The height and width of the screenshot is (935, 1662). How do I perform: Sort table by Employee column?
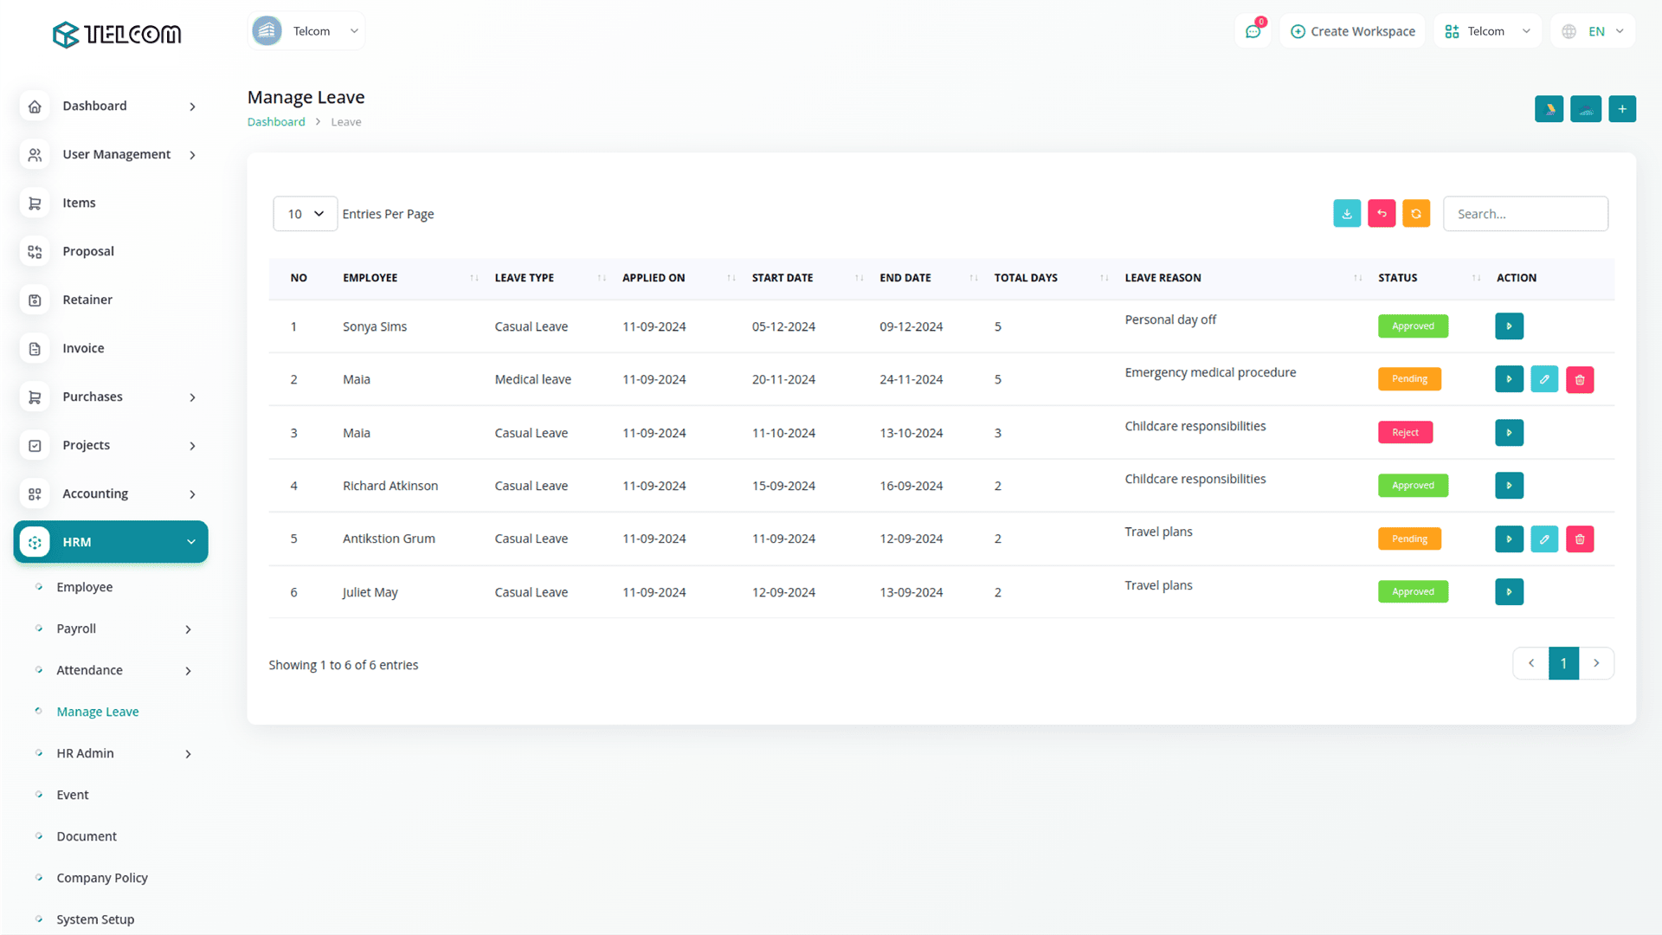(x=370, y=278)
